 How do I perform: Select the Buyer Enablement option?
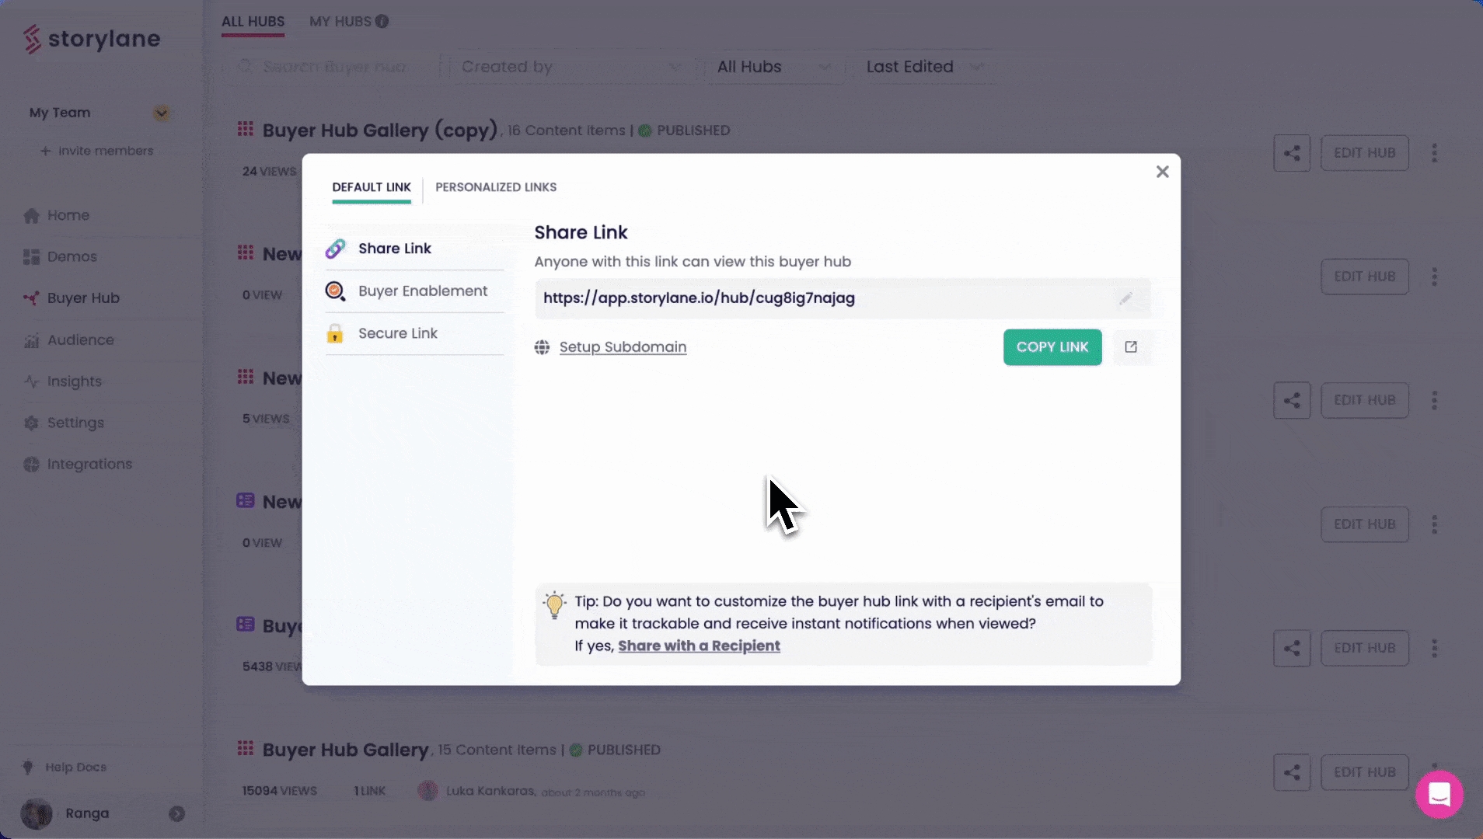point(422,291)
